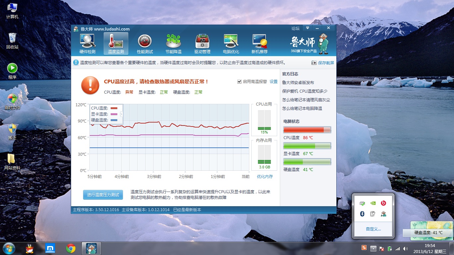Open the 驱动管理 driver management tab
The image size is (454, 255).
click(x=202, y=44)
